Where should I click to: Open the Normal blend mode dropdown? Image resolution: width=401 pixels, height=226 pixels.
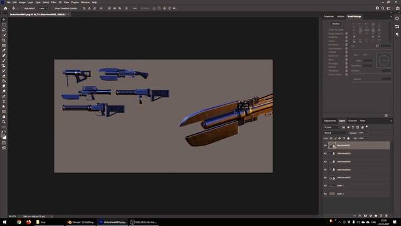(x=336, y=133)
